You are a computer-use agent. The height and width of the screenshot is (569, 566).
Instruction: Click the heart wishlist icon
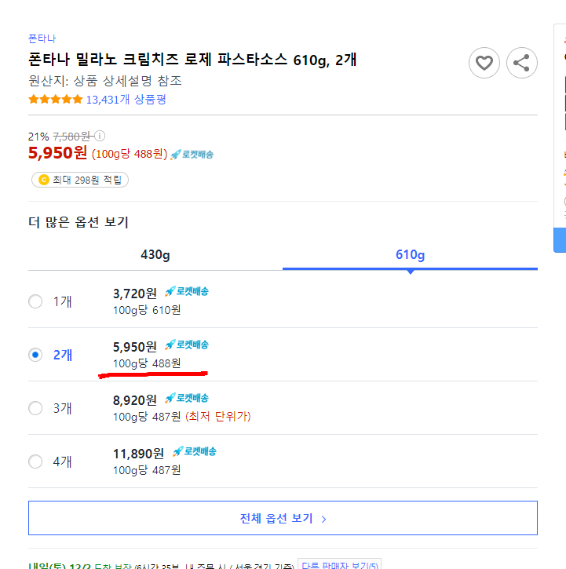pyautogui.click(x=484, y=63)
